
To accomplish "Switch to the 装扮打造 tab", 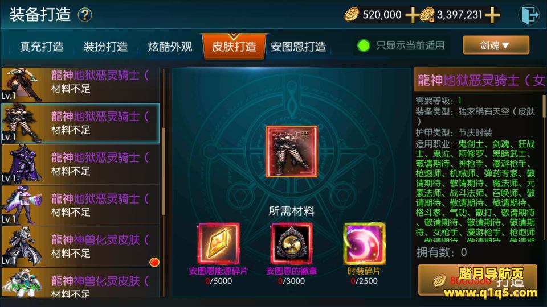I will click(105, 46).
